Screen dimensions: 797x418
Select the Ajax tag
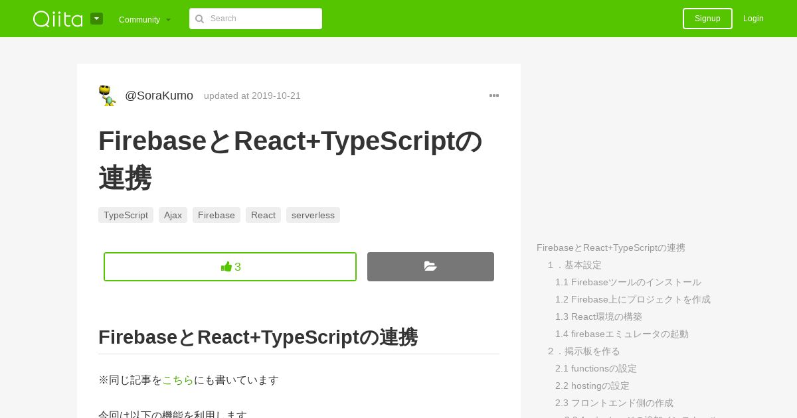pyautogui.click(x=173, y=215)
